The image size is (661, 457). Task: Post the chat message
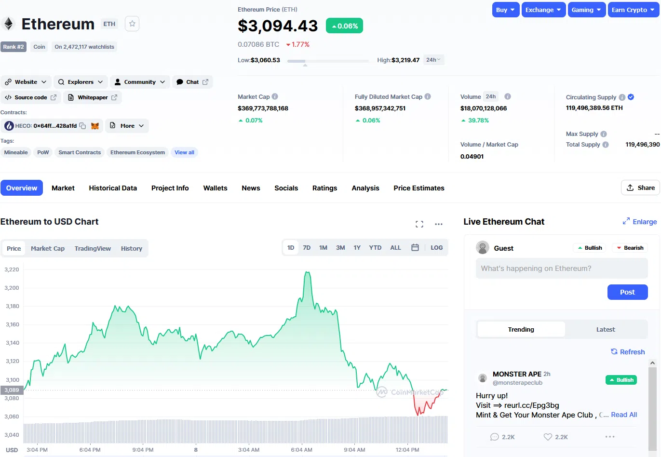pos(627,292)
